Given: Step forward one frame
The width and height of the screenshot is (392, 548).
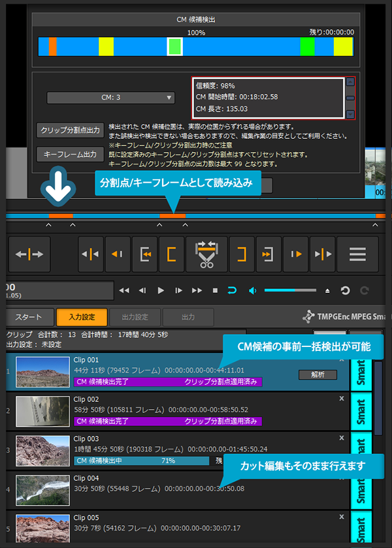Looking at the screenshot, I should click(x=179, y=290).
